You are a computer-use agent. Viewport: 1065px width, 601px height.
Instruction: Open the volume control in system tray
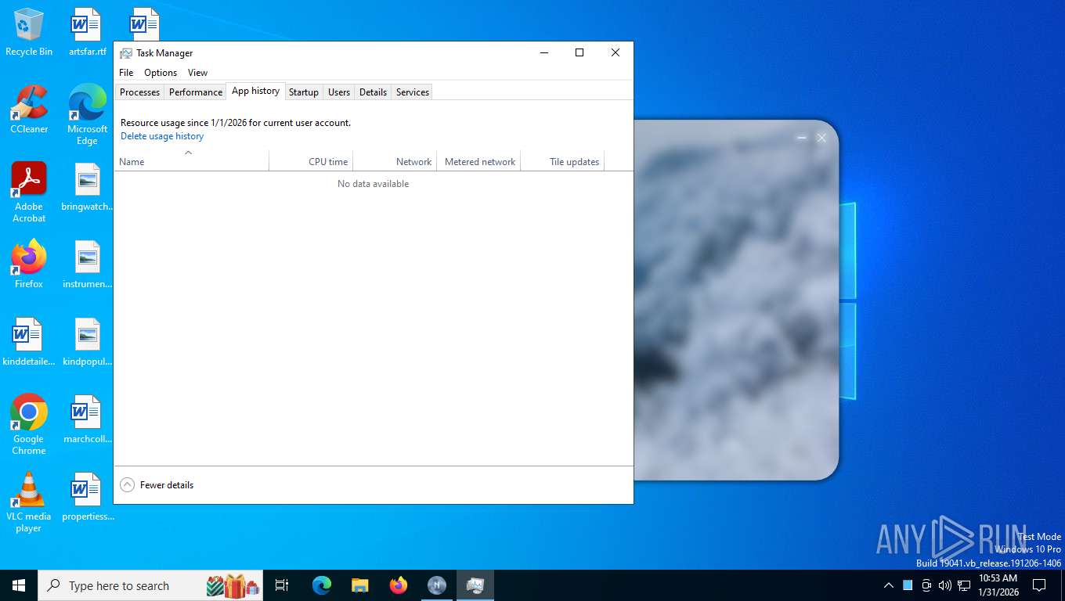(x=944, y=585)
